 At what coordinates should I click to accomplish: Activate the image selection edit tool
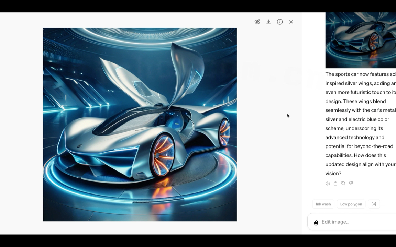tap(257, 22)
